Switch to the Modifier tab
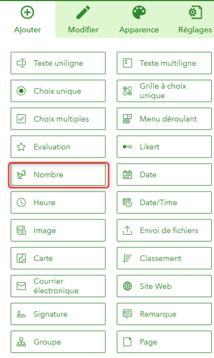 click(x=83, y=19)
